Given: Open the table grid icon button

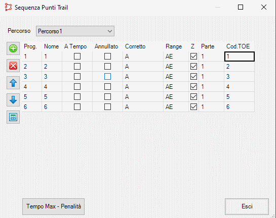Looking at the screenshot, I should 13,117.
